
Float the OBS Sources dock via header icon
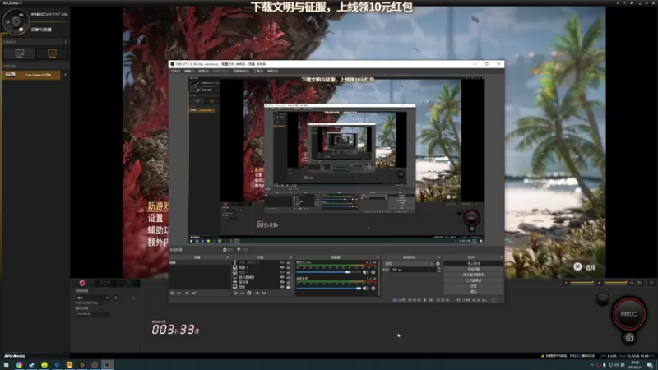pos(291,257)
